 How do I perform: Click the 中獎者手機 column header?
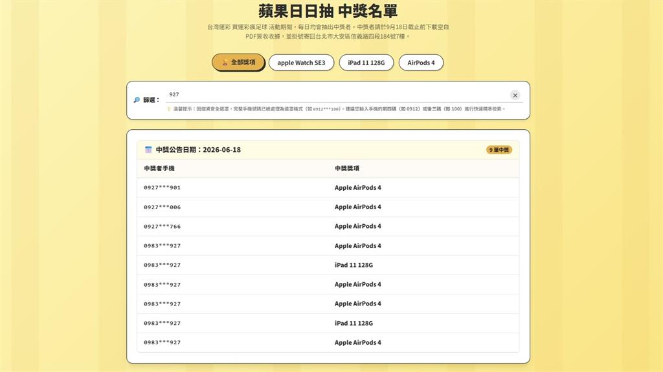pos(159,169)
